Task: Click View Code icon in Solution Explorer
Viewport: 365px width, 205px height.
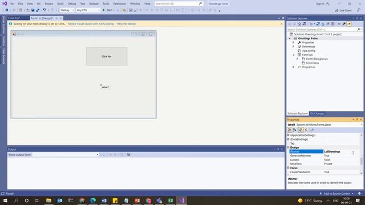Action: [339, 24]
